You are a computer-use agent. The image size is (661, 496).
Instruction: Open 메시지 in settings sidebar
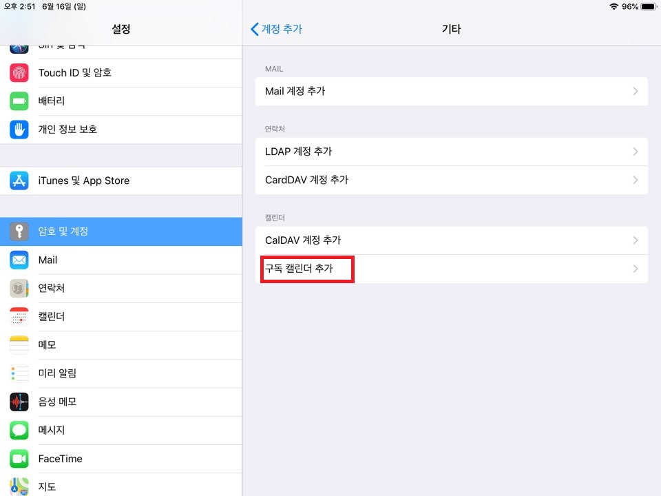tap(120, 430)
